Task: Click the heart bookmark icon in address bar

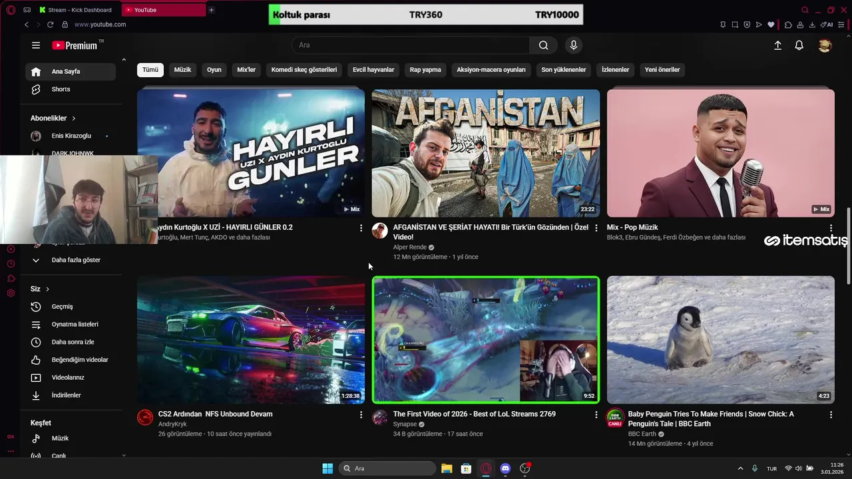Action: 771,25
